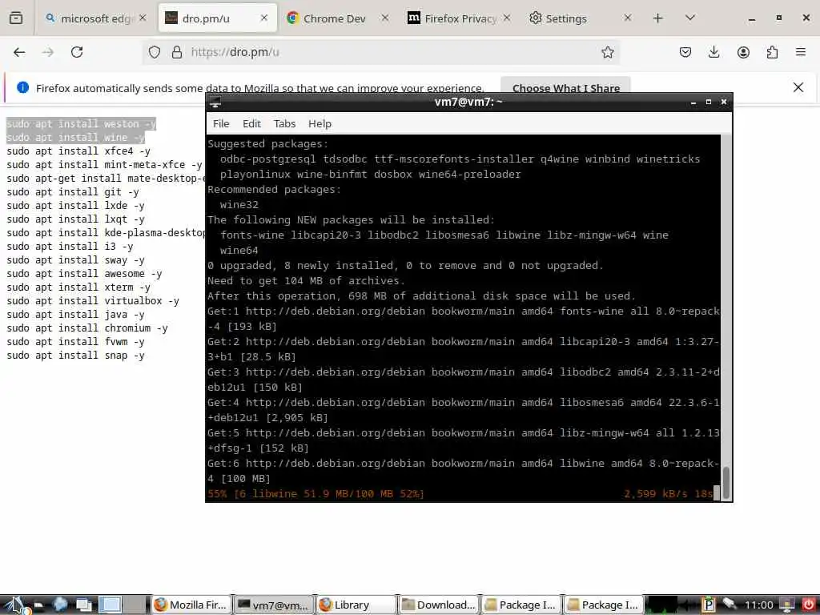820x615 pixels.
Task: Click the 'sudo apt install git -y' line
Action: tap(73, 192)
